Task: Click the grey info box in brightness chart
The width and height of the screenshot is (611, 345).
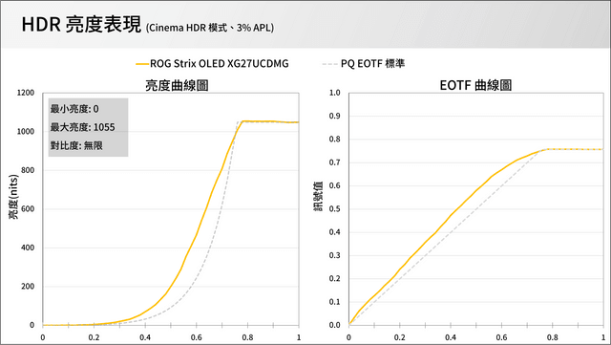Action: pyautogui.click(x=89, y=127)
